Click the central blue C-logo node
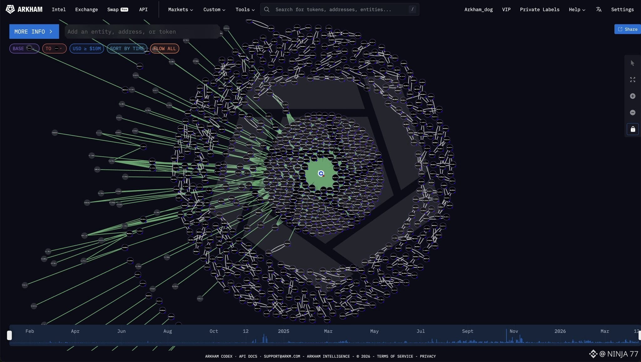Screen dimensions: 641x362 [x=321, y=173]
